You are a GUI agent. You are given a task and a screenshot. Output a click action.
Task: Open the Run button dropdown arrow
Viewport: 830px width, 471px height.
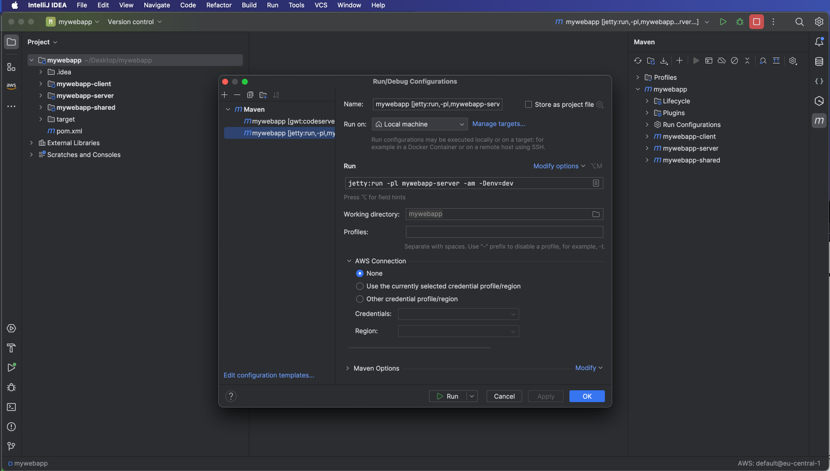[x=472, y=396]
